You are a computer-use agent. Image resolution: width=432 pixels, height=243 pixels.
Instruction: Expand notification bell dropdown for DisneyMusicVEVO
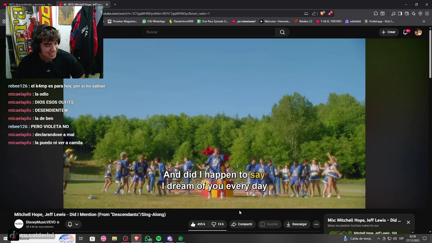tap(73, 224)
